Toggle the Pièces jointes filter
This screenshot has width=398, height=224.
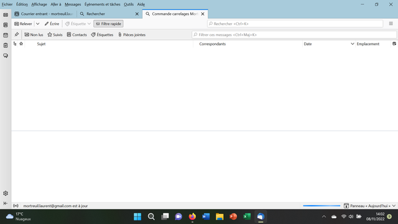coord(132,35)
